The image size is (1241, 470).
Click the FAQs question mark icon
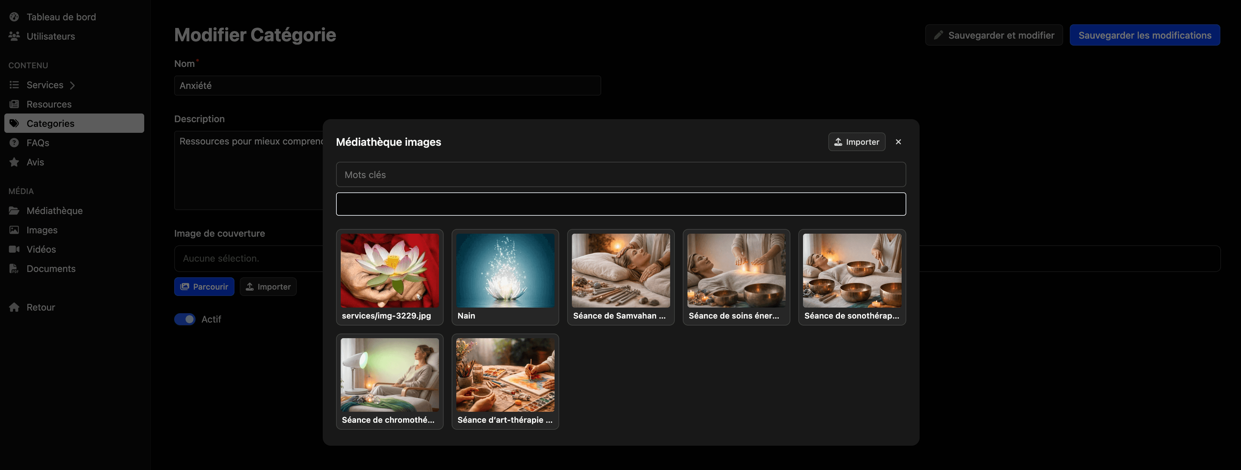14,143
